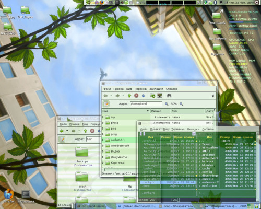Click Back arrow in /var browser window

point(62,131)
